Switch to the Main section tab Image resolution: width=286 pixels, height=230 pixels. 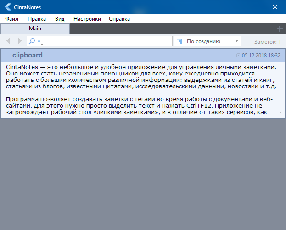pos(35,29)
